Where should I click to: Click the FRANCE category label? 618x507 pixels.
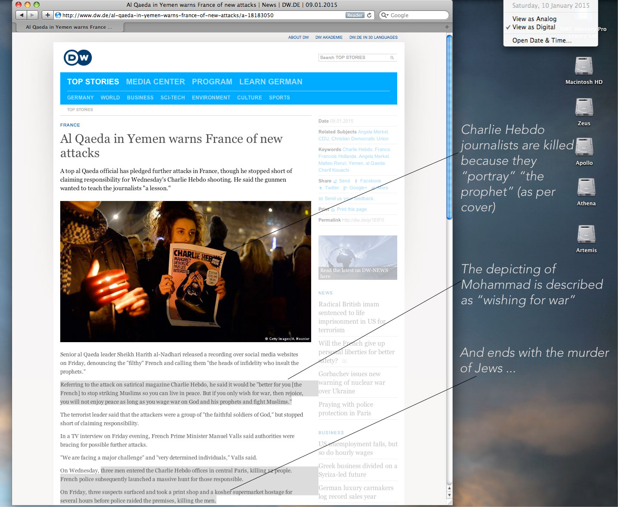[x=70, y=125]
